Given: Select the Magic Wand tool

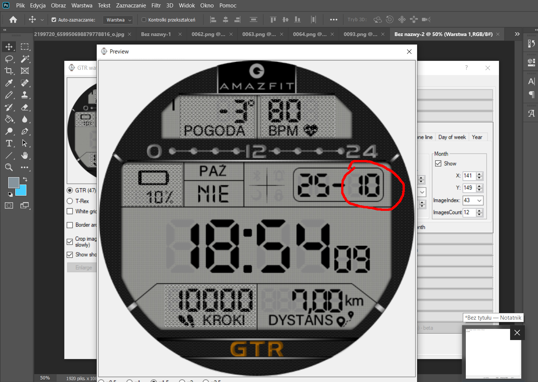Looking at the screenshot, I should (25, 59).
